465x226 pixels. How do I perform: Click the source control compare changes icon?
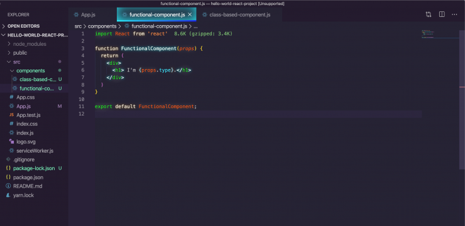coord(428,14)
